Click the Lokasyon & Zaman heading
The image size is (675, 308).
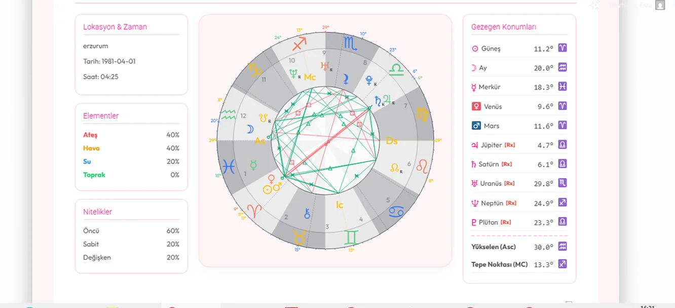(x=115, y=27)
